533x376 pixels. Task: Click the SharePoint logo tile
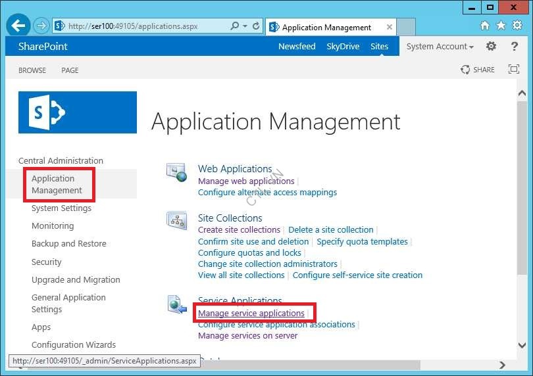(x=78, y=112)
